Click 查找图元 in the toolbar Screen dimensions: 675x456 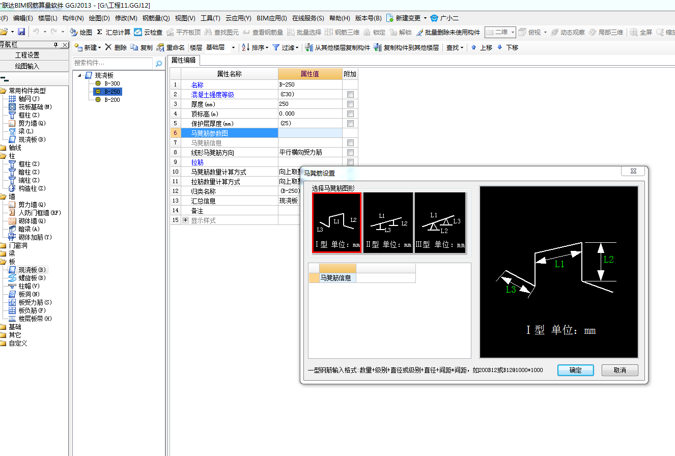coord(221,32)
